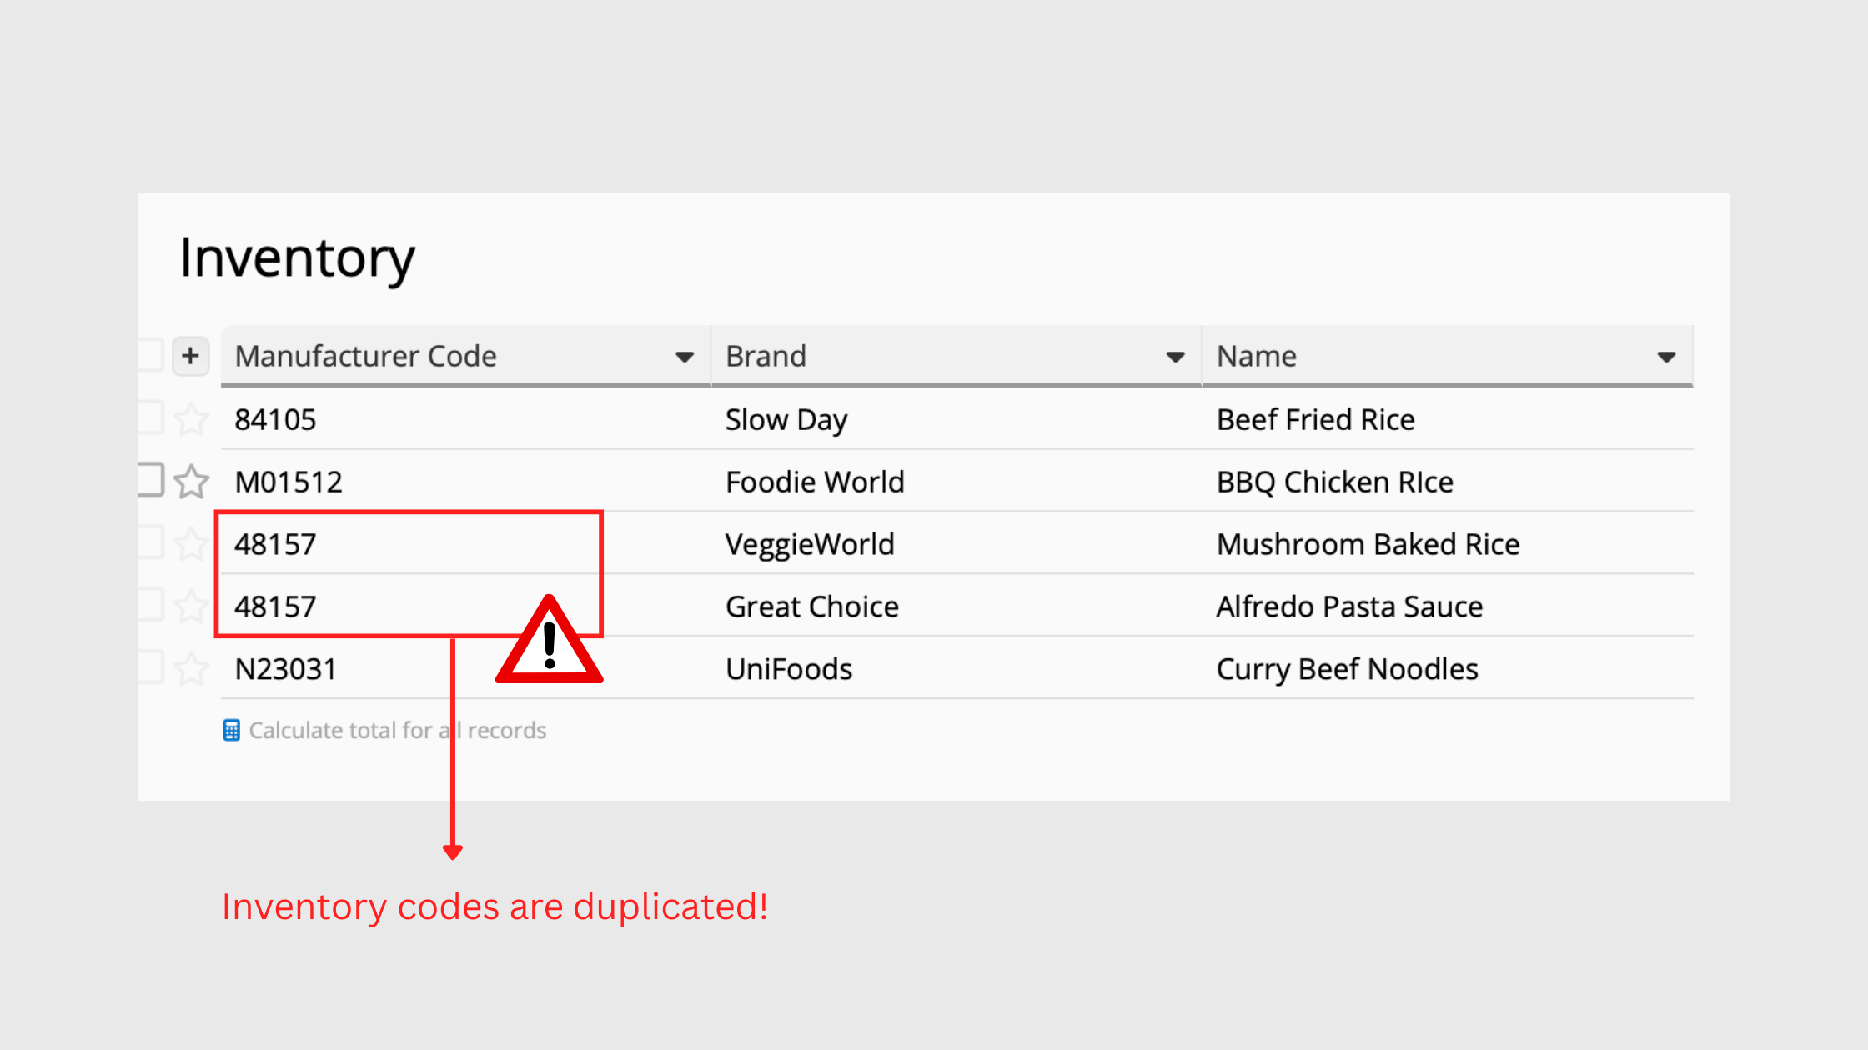Star the N23031 UniFoods record
1868x1050 pixels.
point(191,669)
